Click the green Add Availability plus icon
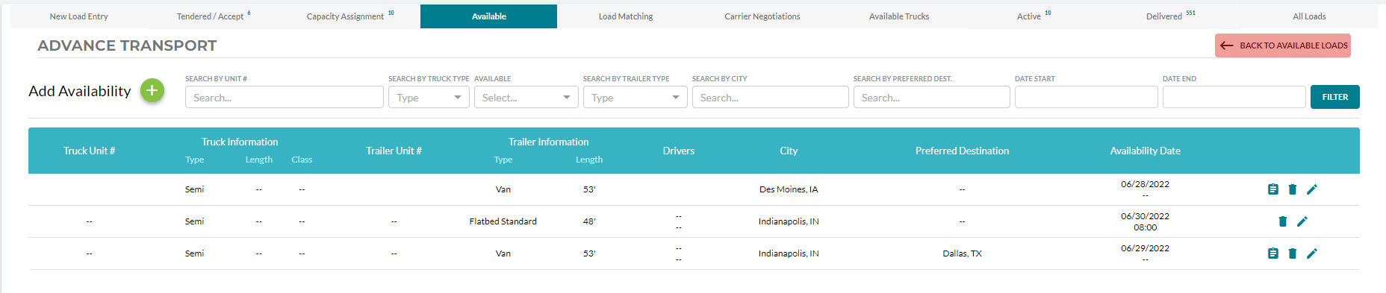The height and width of the screenshot is (293, 1386). [x=152, y=91]
